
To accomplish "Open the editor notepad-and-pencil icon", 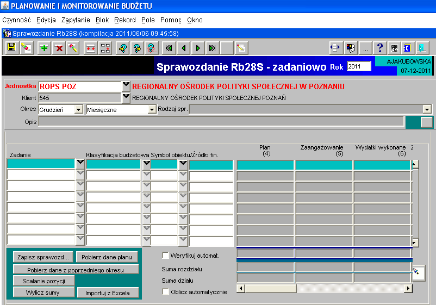I will click(x=241, y=48).
